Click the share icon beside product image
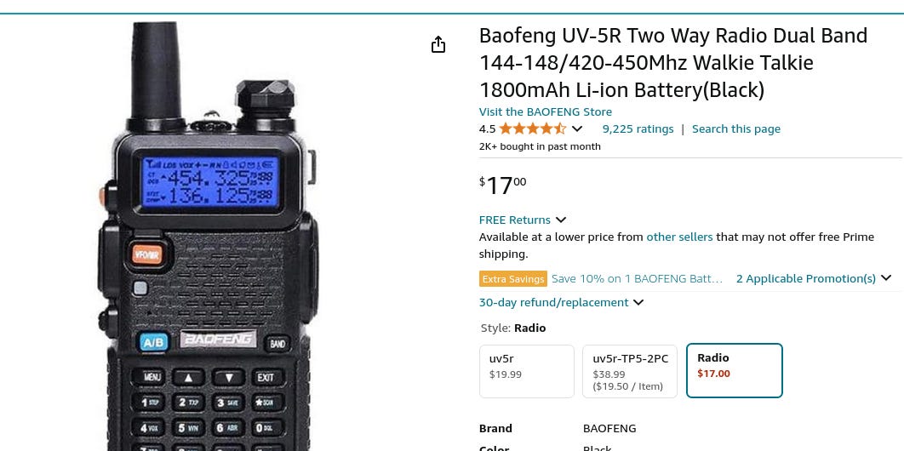This screenshot has width=904, height=451. click(x=438, y=44)
